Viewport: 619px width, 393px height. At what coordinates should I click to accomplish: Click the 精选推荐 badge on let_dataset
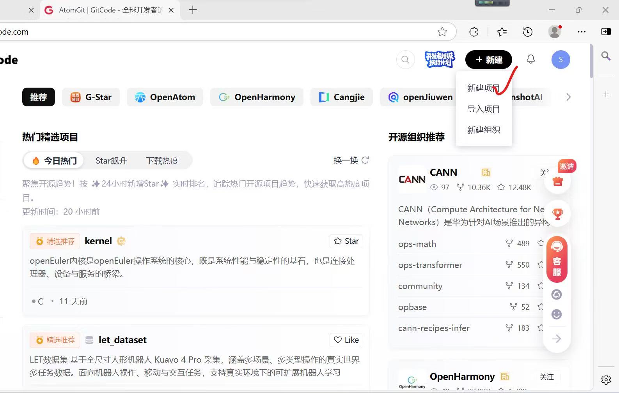[55, 340]
